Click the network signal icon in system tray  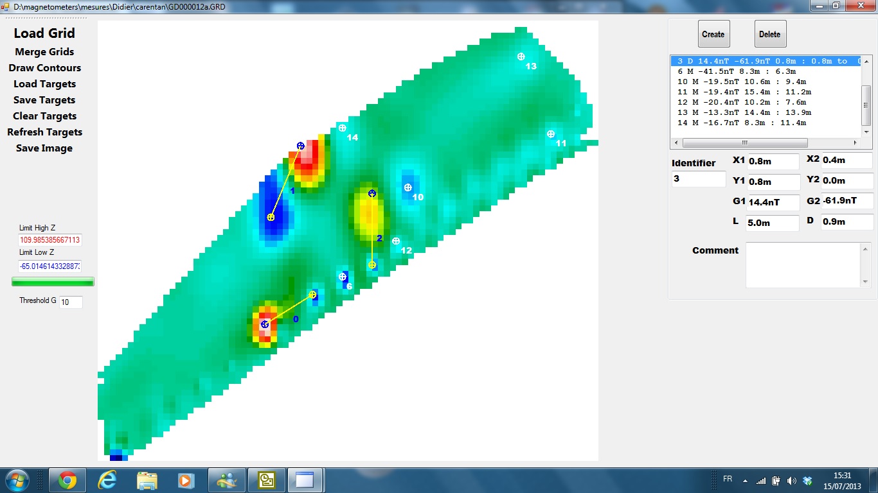point(761,480)
